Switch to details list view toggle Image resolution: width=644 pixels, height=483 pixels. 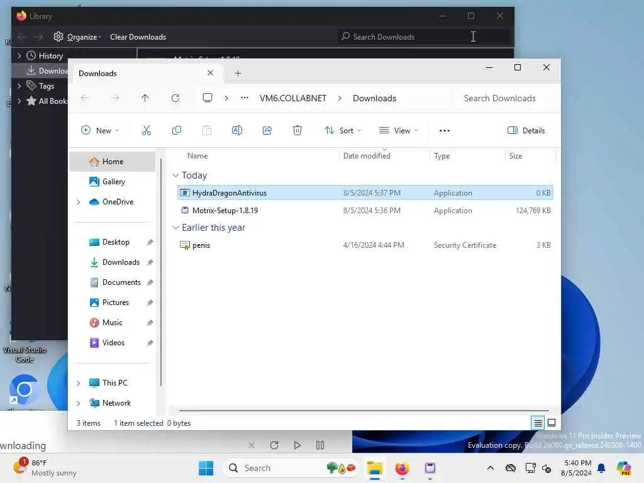pos(538,423)
